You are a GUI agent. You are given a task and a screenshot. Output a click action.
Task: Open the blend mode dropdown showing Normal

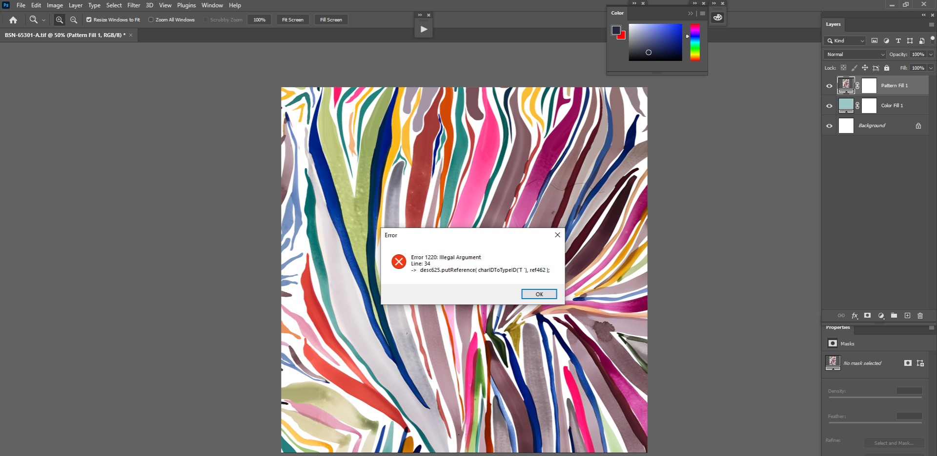[854, 54]
